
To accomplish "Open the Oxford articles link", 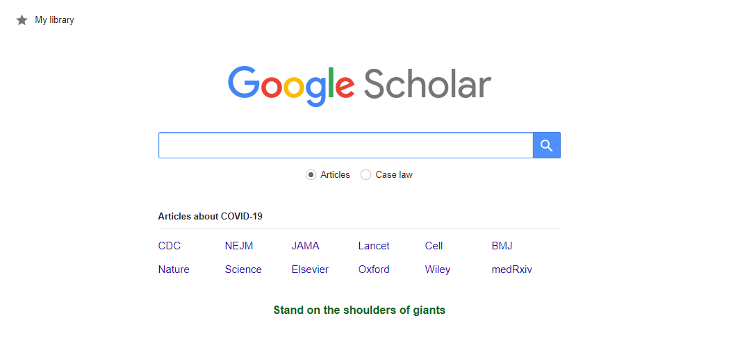I will pos(374,269).
